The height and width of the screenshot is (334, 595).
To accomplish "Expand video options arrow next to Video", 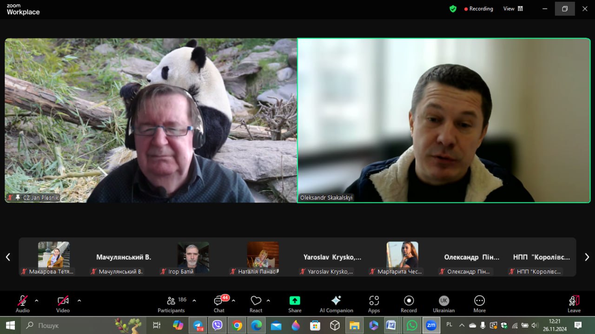I will click(x=79, y=301).
